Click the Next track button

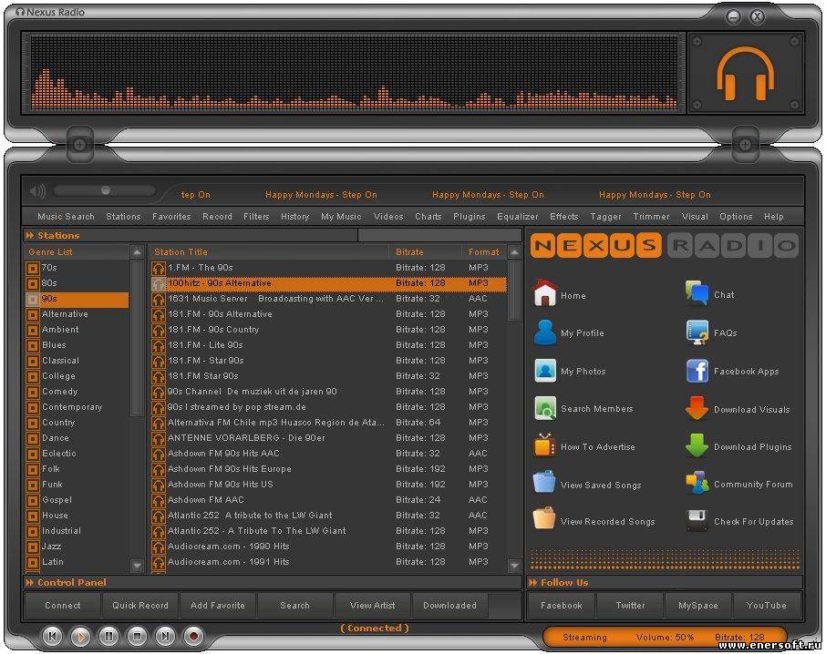[x=165, y=637]
